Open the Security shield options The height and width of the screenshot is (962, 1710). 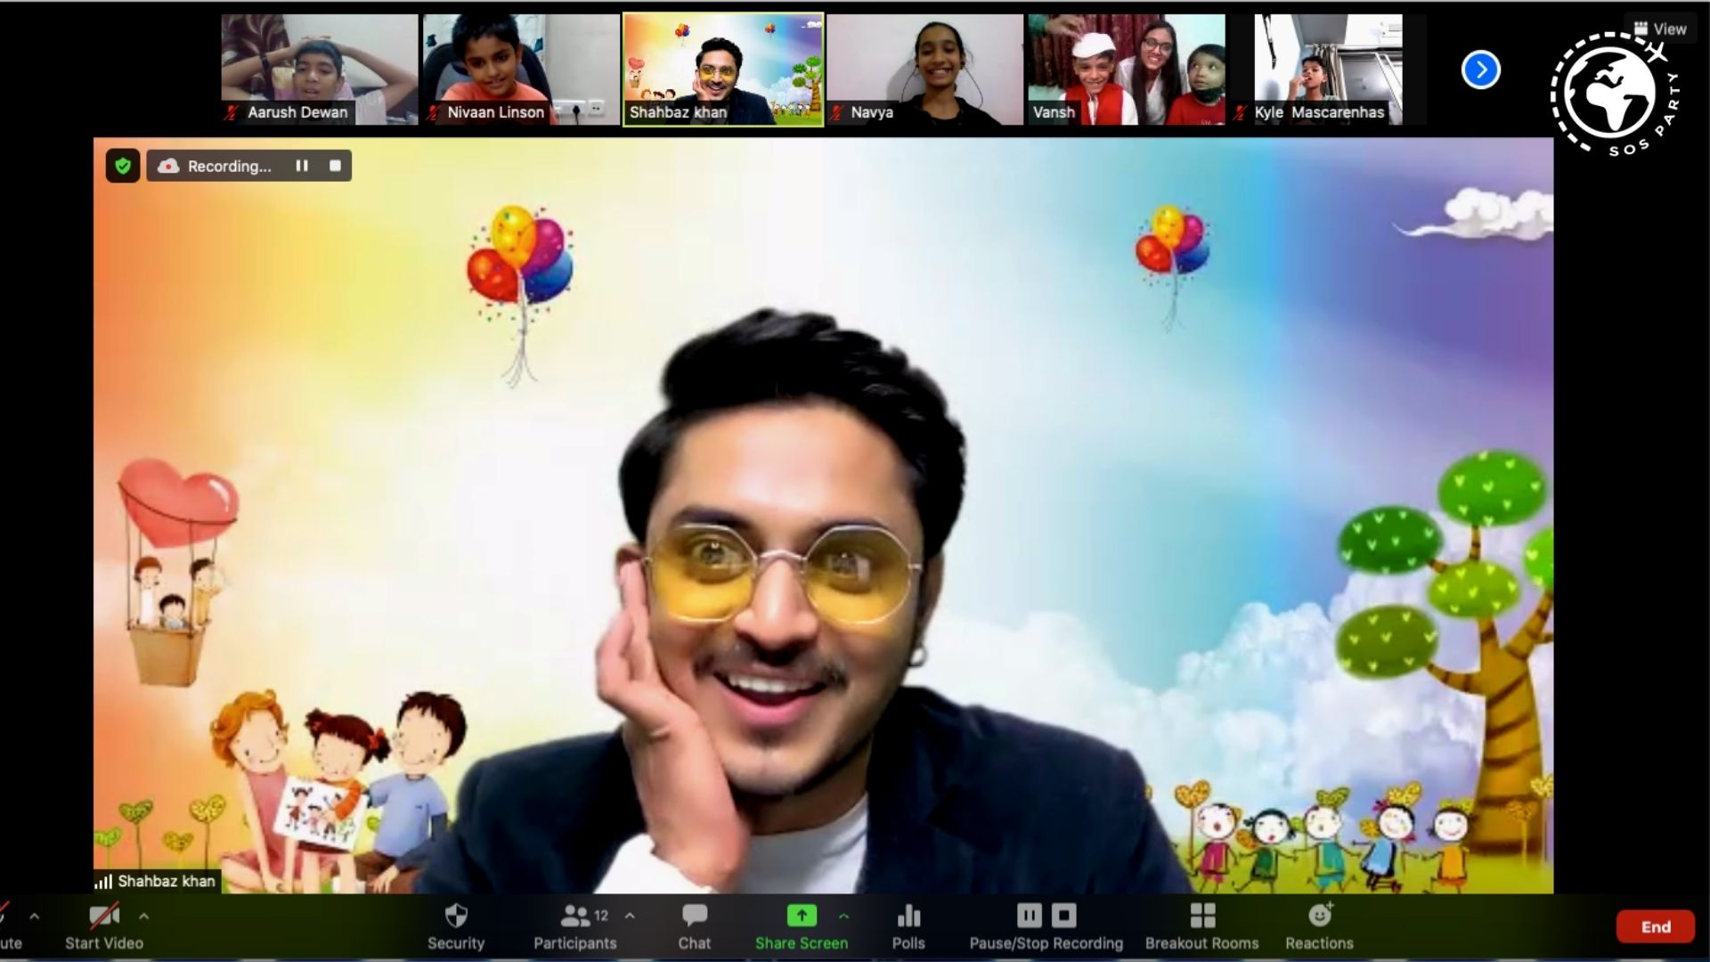pos(456,926)
